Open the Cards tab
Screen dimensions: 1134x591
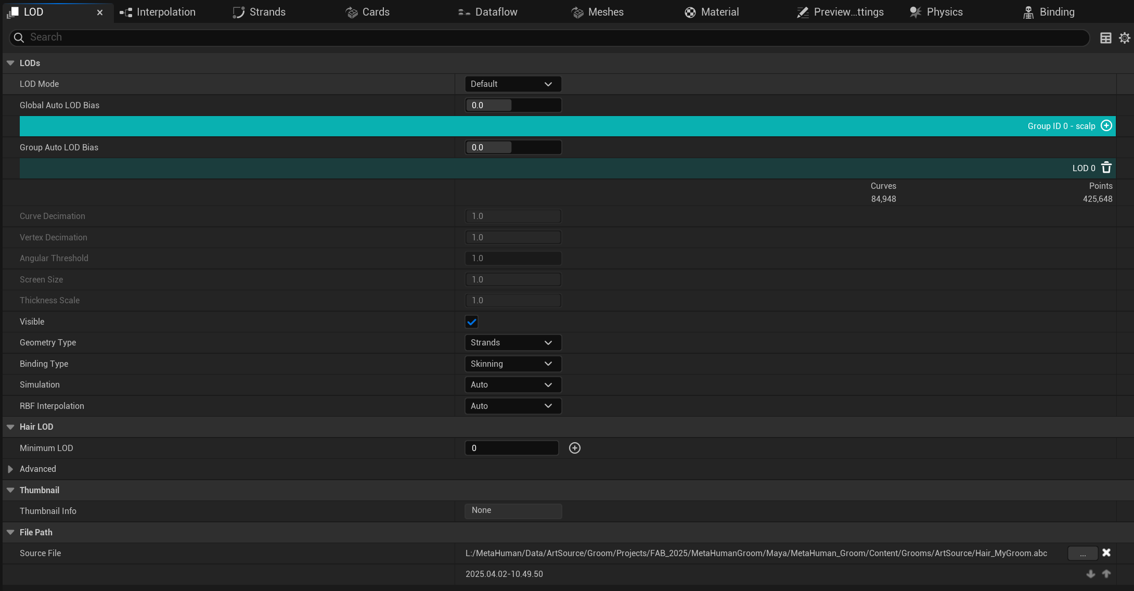(x=368, y=12)
